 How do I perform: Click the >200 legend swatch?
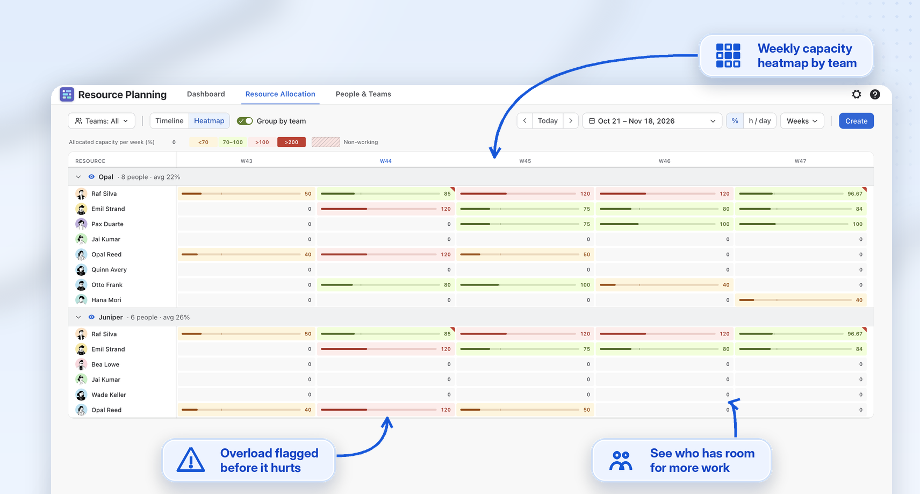click(291, 142)
